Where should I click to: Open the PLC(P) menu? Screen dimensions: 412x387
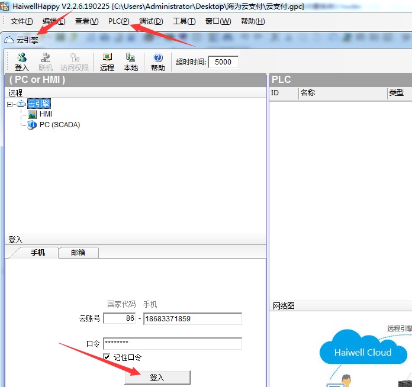(118, 21)
